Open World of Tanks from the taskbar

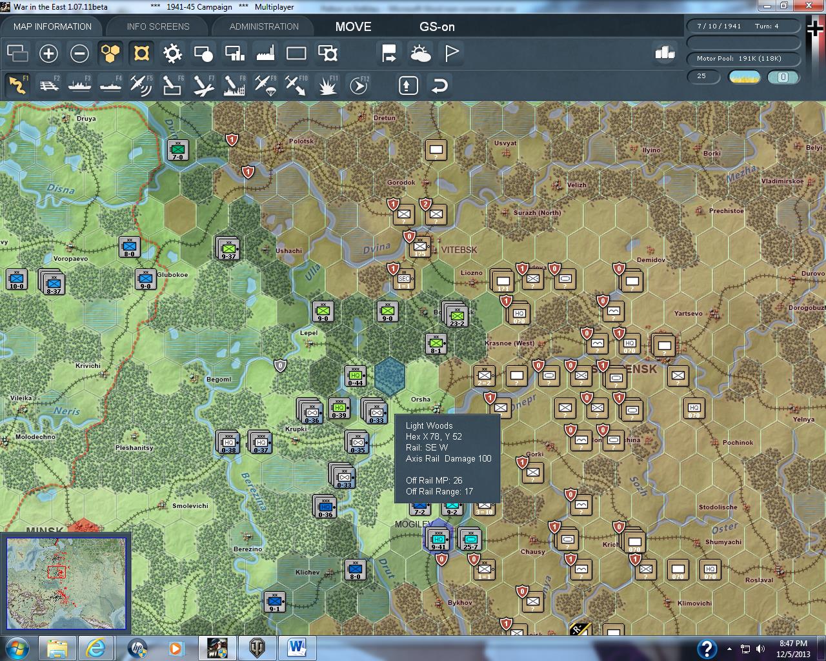(257, 648)
